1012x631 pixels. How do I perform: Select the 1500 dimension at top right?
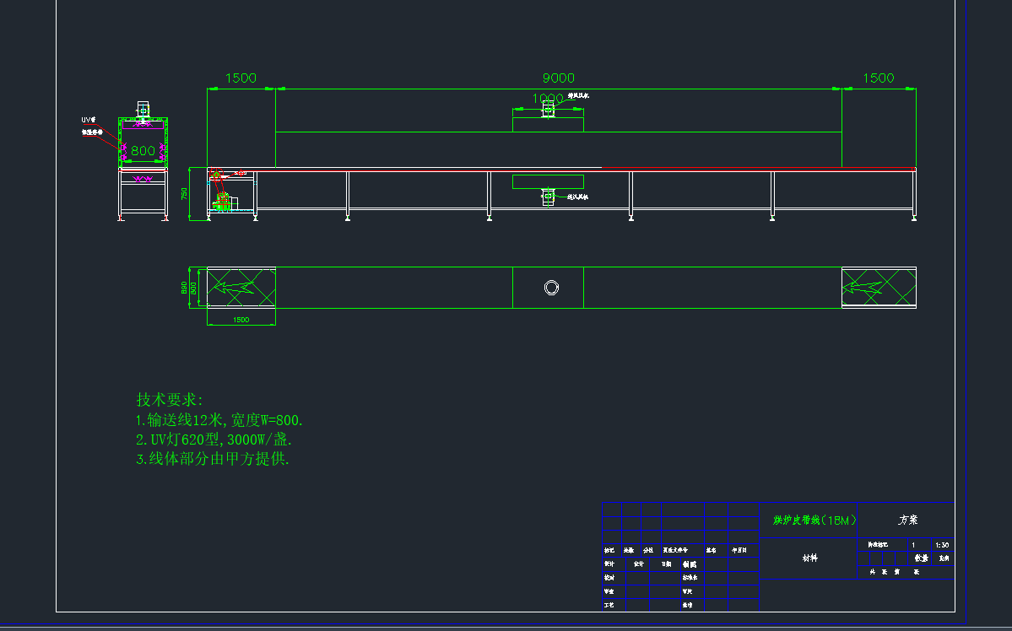coord(879,78)
